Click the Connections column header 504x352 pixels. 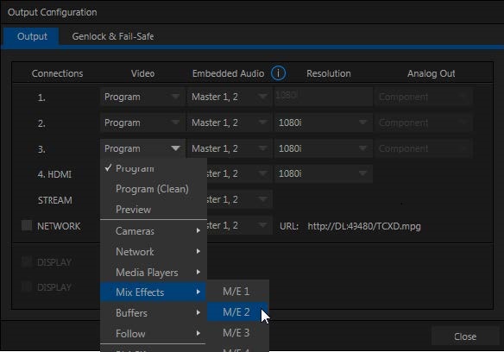[57, 73]
